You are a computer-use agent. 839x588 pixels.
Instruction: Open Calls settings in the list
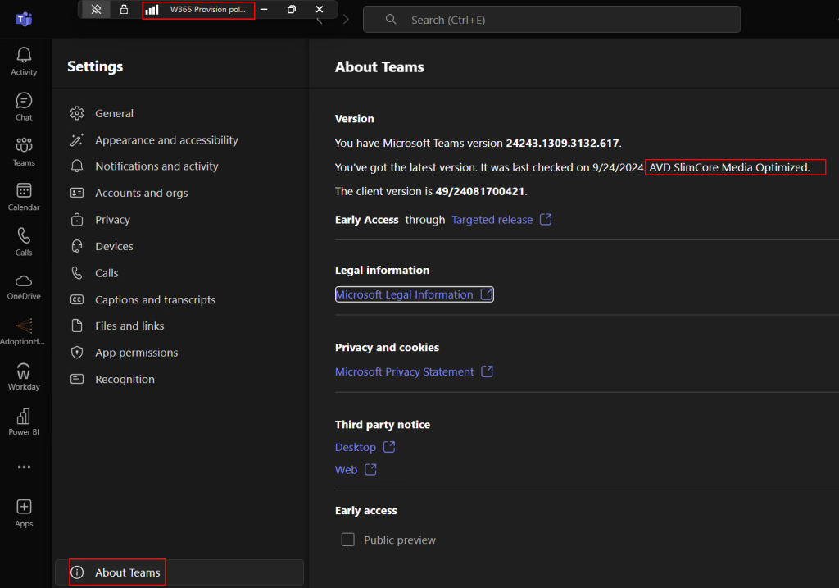pos(107,273)
